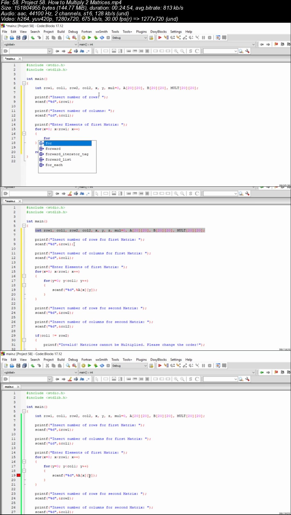Choose "for_each" autocomplete suggestion
Screen dimensions: 291x515
[x=54, y=165]
